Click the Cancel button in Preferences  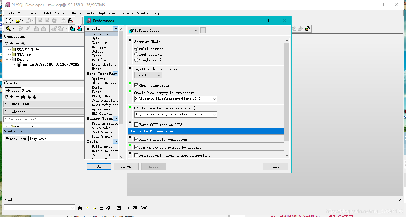[126, 166]
